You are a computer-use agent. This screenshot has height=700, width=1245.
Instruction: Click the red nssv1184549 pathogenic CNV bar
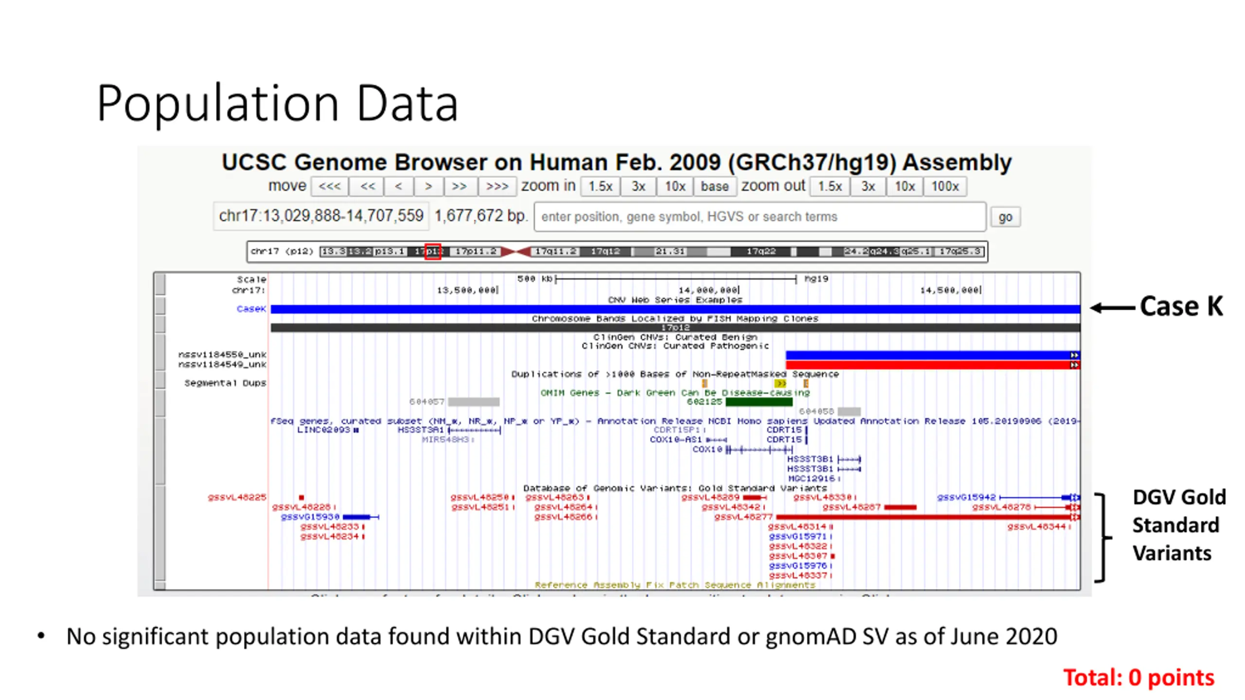click(933, 365)
